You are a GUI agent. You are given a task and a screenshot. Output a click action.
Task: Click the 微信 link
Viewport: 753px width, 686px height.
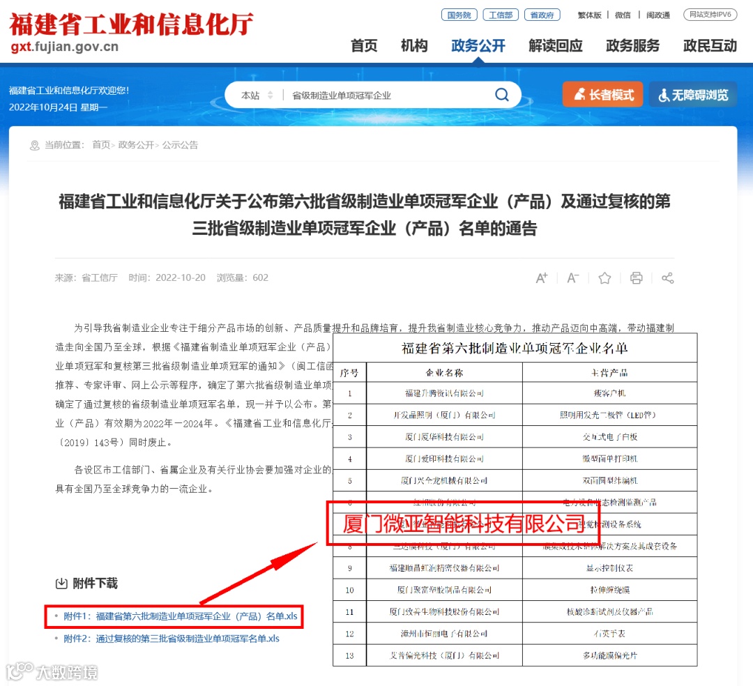click(x=623, y=15)
